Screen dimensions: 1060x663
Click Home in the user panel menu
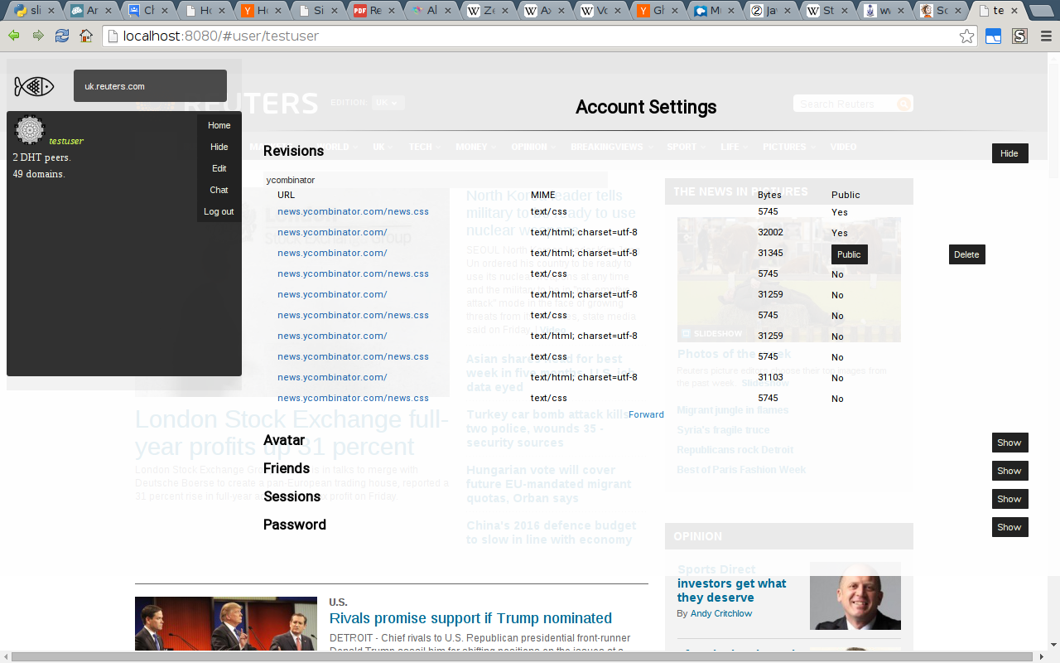[x=219, y=125]
